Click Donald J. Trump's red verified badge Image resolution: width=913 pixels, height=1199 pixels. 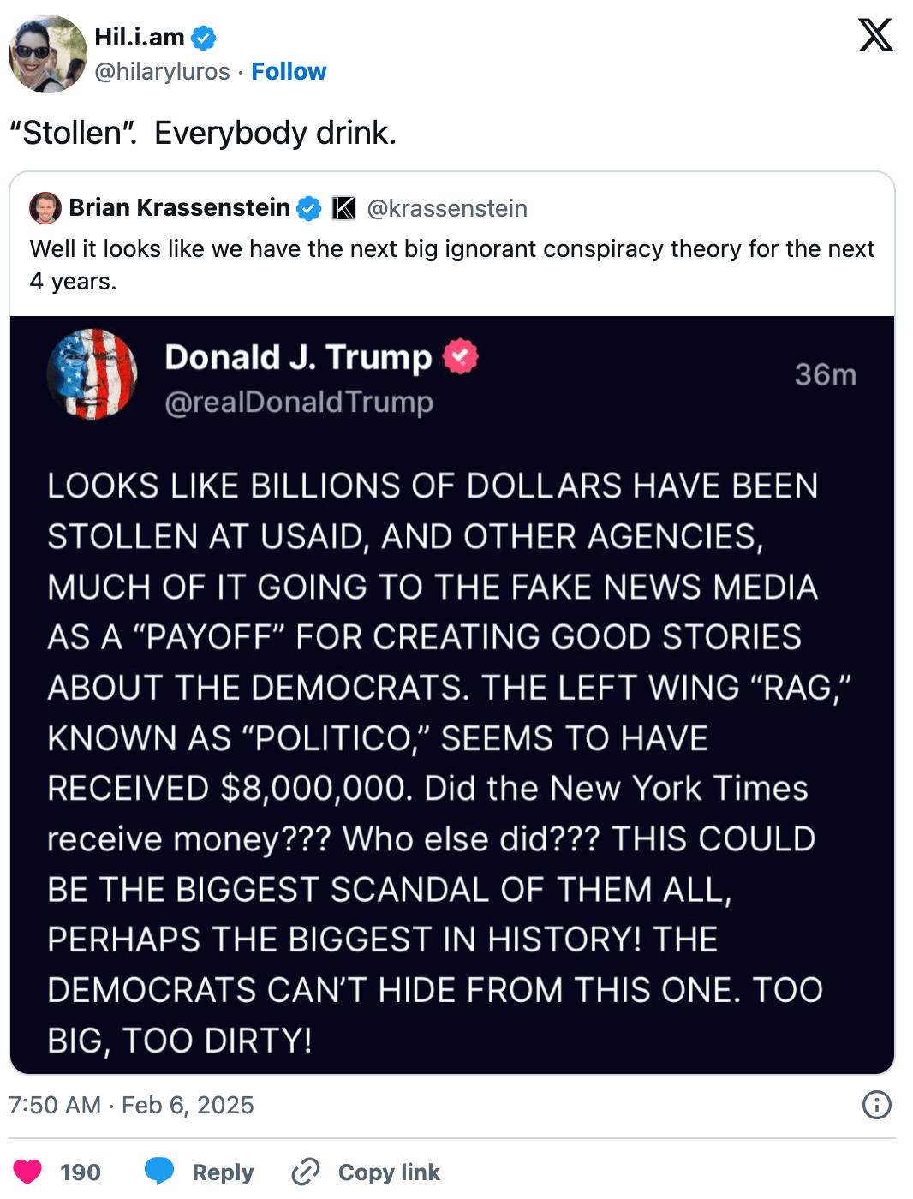point(461,356)
